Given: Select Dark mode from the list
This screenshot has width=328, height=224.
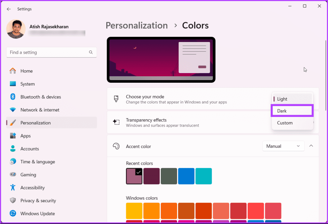Looking at the screenshot, I should (292, 111).
